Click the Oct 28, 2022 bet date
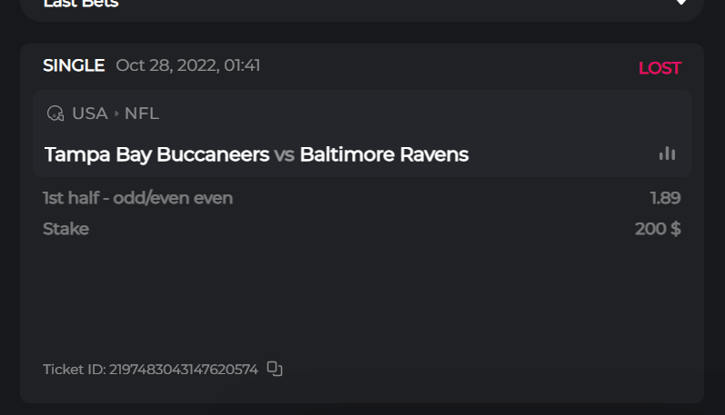Viewport: 725px width, 415px height. click(x=188, y=65)
